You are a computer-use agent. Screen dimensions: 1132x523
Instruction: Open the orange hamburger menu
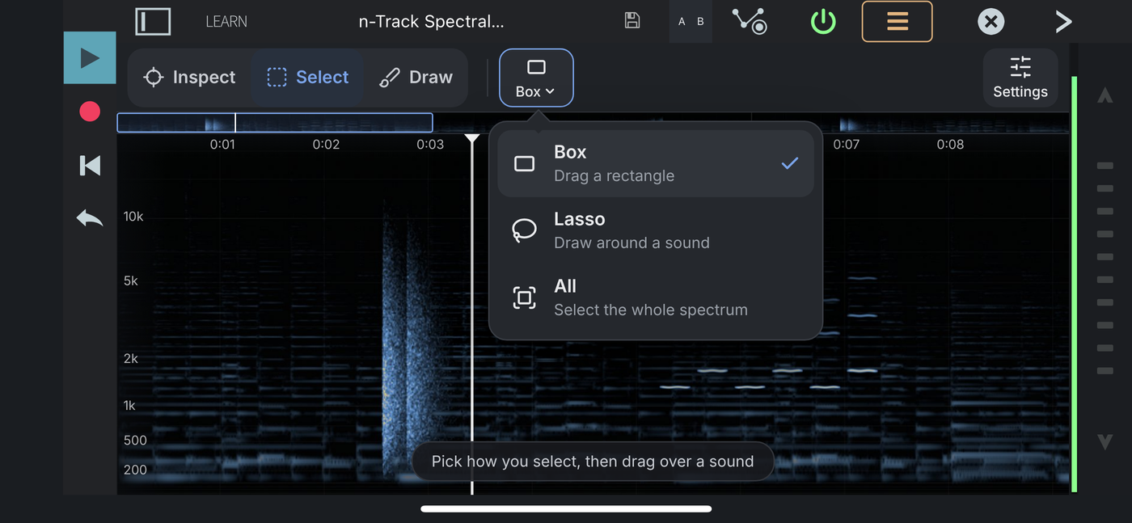click(x=897, y=21)
